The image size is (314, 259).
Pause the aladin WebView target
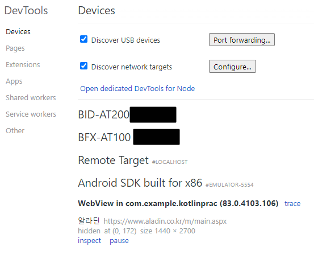coord(119,241)
